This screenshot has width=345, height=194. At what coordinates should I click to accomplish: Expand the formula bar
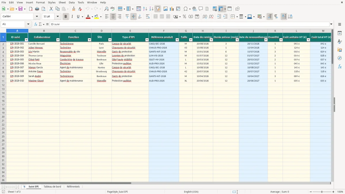pyautogui.click(x=331, y=24)
